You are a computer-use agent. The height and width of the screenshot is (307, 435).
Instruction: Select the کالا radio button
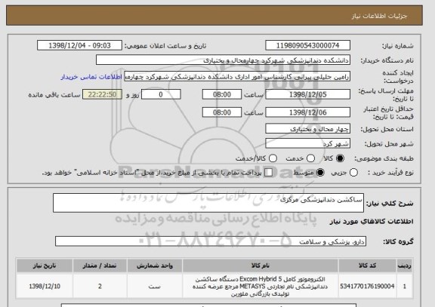click(x=340, y=158)
